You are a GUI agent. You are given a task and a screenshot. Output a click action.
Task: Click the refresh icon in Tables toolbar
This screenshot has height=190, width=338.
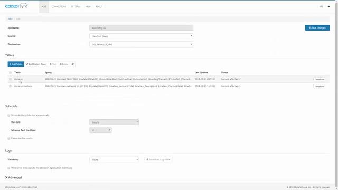point(73,64)
